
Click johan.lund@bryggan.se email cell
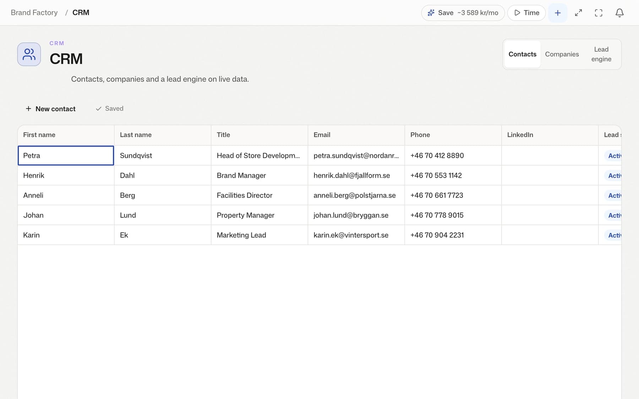pyautogui.click(x=356, y=215)
